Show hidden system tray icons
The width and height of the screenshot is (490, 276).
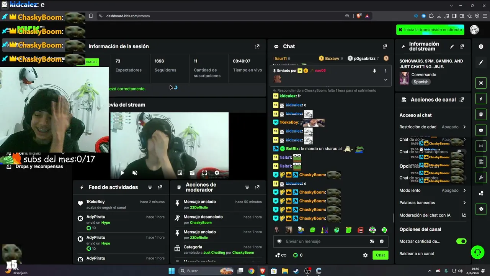pos(430,271)
